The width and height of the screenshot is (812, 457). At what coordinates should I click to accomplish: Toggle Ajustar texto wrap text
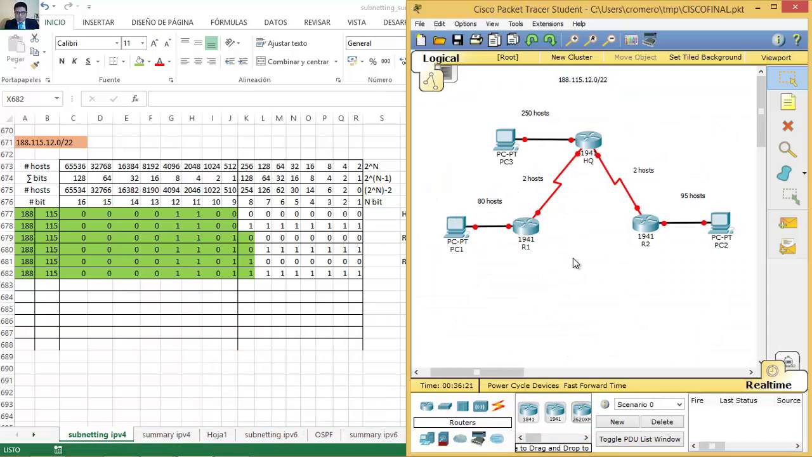pos(282,43)
